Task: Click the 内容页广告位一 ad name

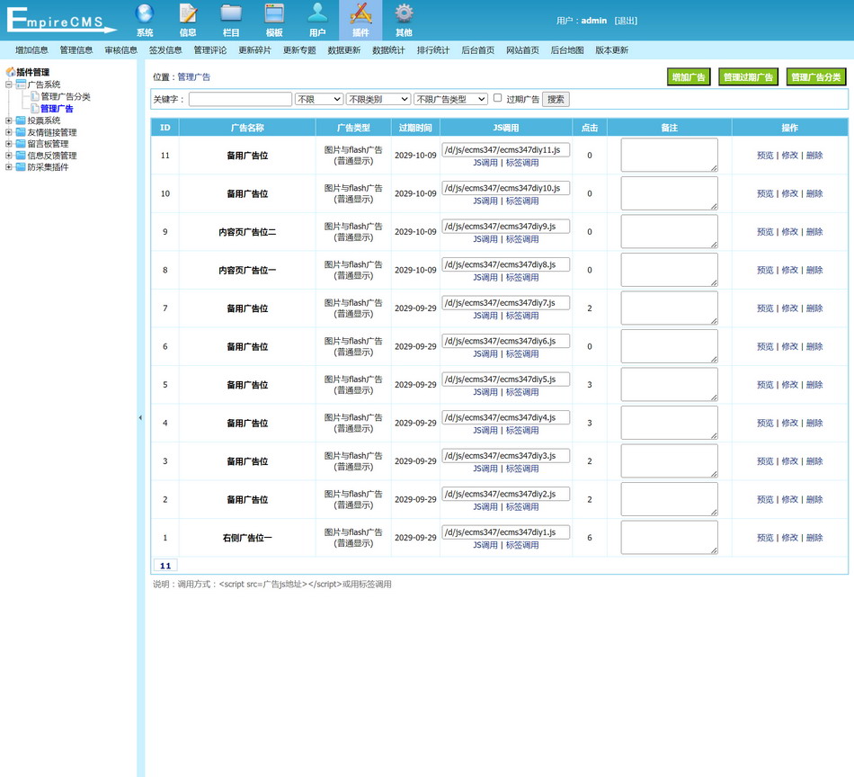Action: 247,271
